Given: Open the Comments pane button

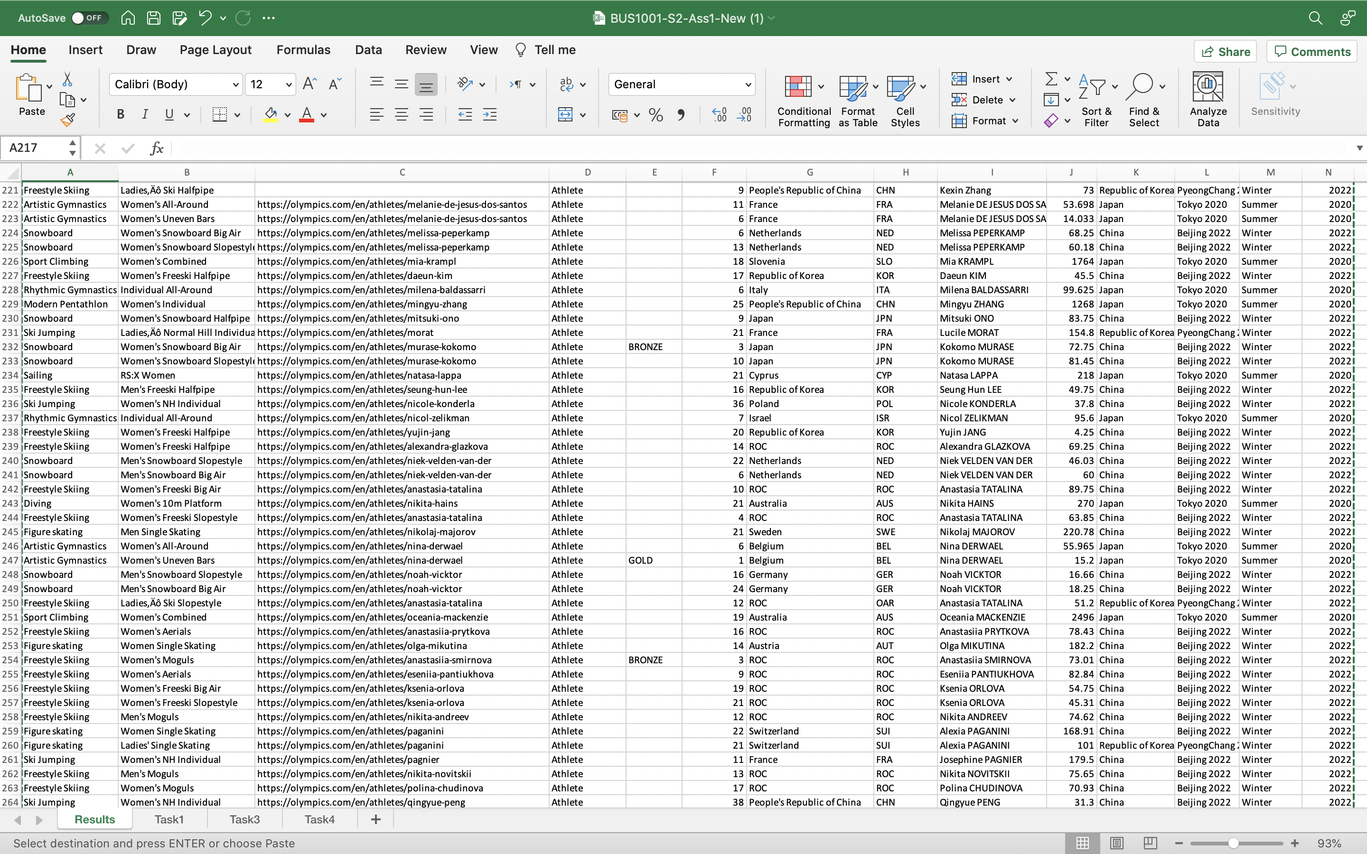Looking at the screenshot, I should (x=1311, y=52).
